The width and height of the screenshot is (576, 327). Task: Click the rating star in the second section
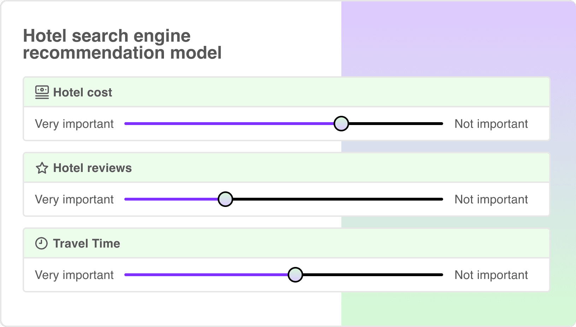pyautogui.click(x=42, y=168)
